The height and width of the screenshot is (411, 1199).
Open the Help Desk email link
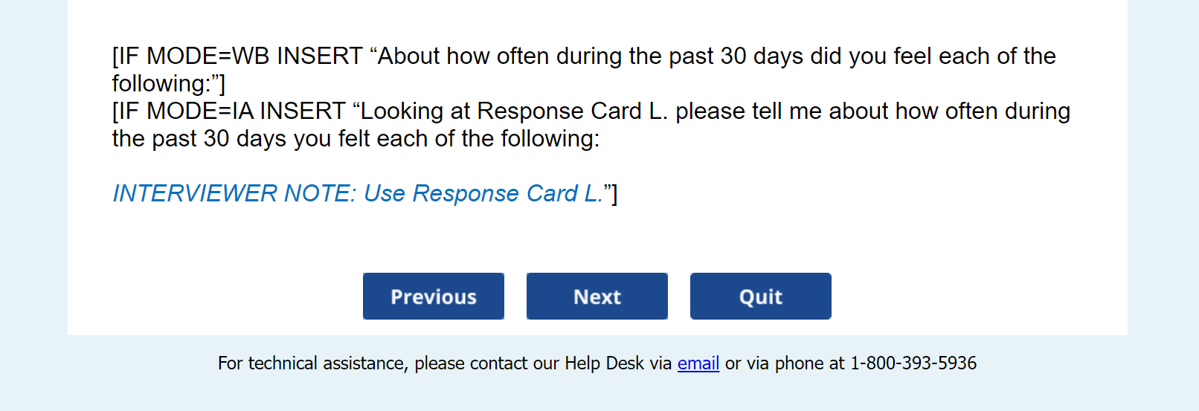click(x=698, y=363)
